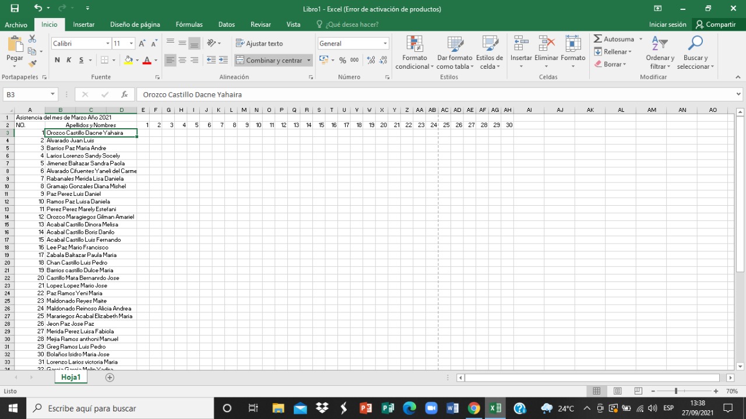746x419 pixels.
Task: Open Dar formato como tabla
Action: 455,52
